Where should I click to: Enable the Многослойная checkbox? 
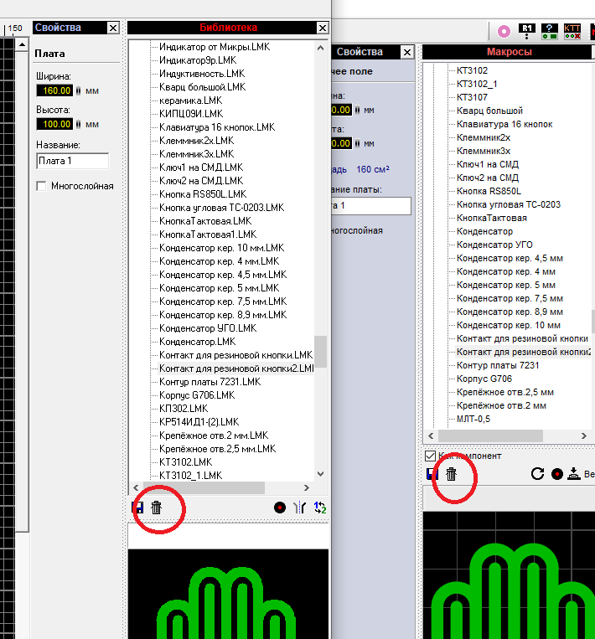click(42, 186)
